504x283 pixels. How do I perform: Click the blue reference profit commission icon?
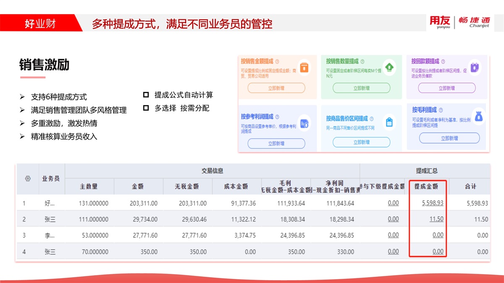[x=304, y=122]
